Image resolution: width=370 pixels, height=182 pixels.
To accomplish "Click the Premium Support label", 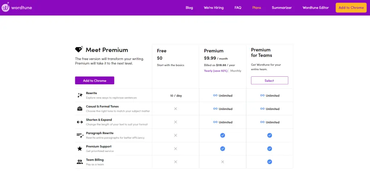I will 99,146.
